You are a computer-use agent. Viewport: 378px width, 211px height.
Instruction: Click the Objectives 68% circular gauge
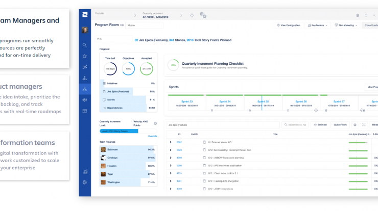(128, 69)
